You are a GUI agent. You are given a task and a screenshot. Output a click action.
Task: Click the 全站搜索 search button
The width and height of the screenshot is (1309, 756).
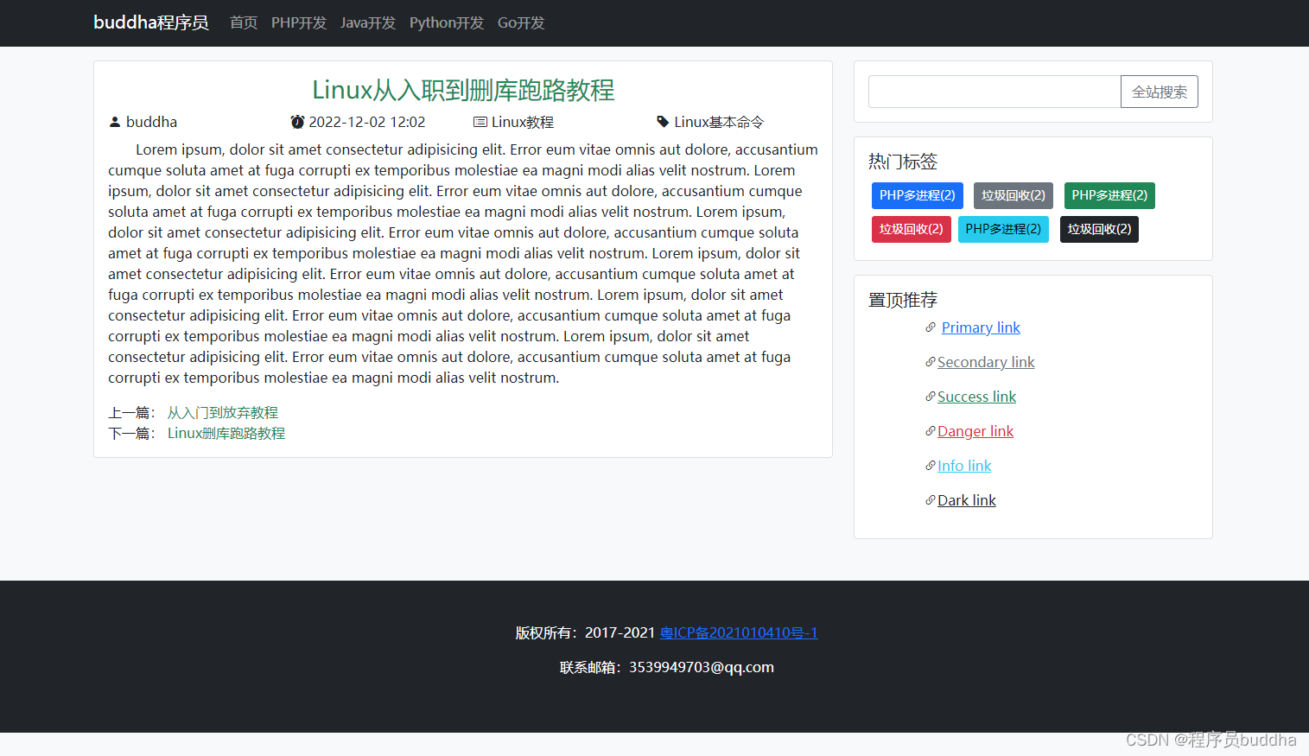[1159, 91]
